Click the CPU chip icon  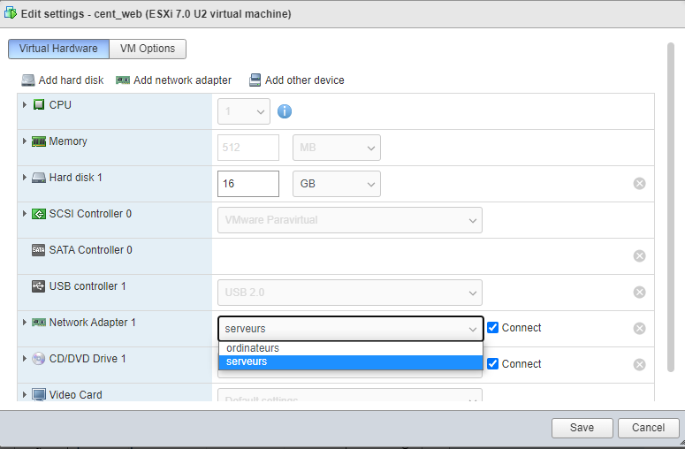[x=39, y=105]
